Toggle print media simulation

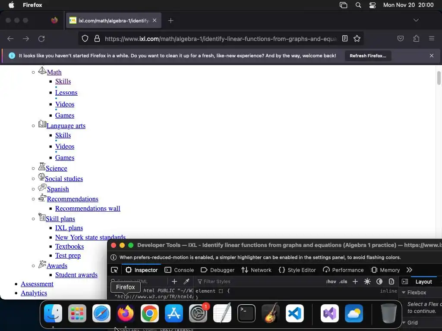[x=391, y=281]
